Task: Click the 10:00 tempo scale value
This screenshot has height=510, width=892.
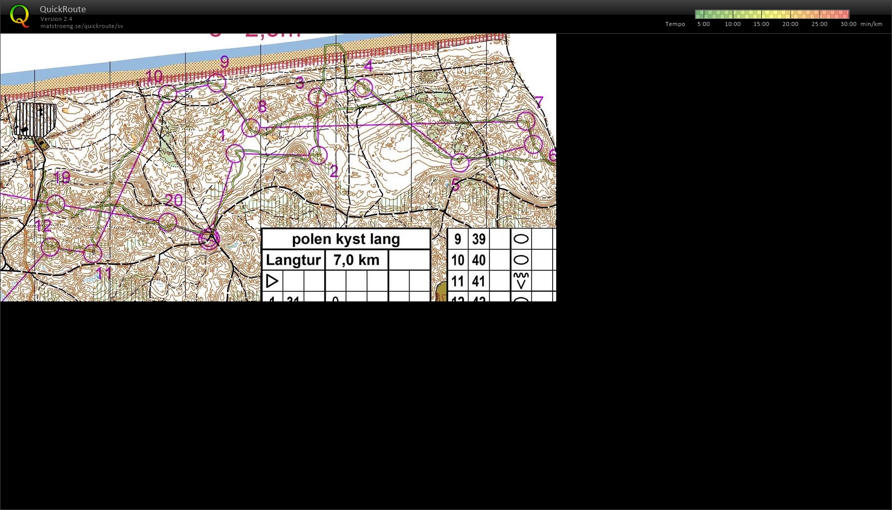Action: pos(732,24)
